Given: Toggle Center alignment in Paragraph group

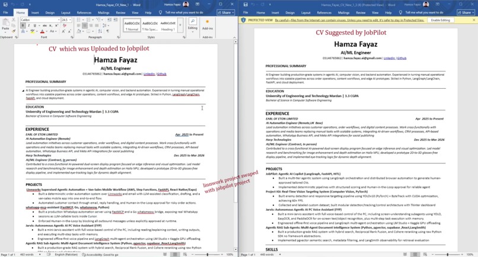Looking at the screenshot, I should (85, 25).
